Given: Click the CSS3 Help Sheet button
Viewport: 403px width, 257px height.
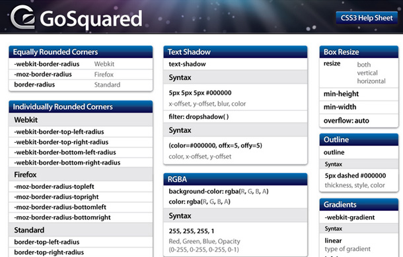Looking at the screenshot, I should coord(367,18).
